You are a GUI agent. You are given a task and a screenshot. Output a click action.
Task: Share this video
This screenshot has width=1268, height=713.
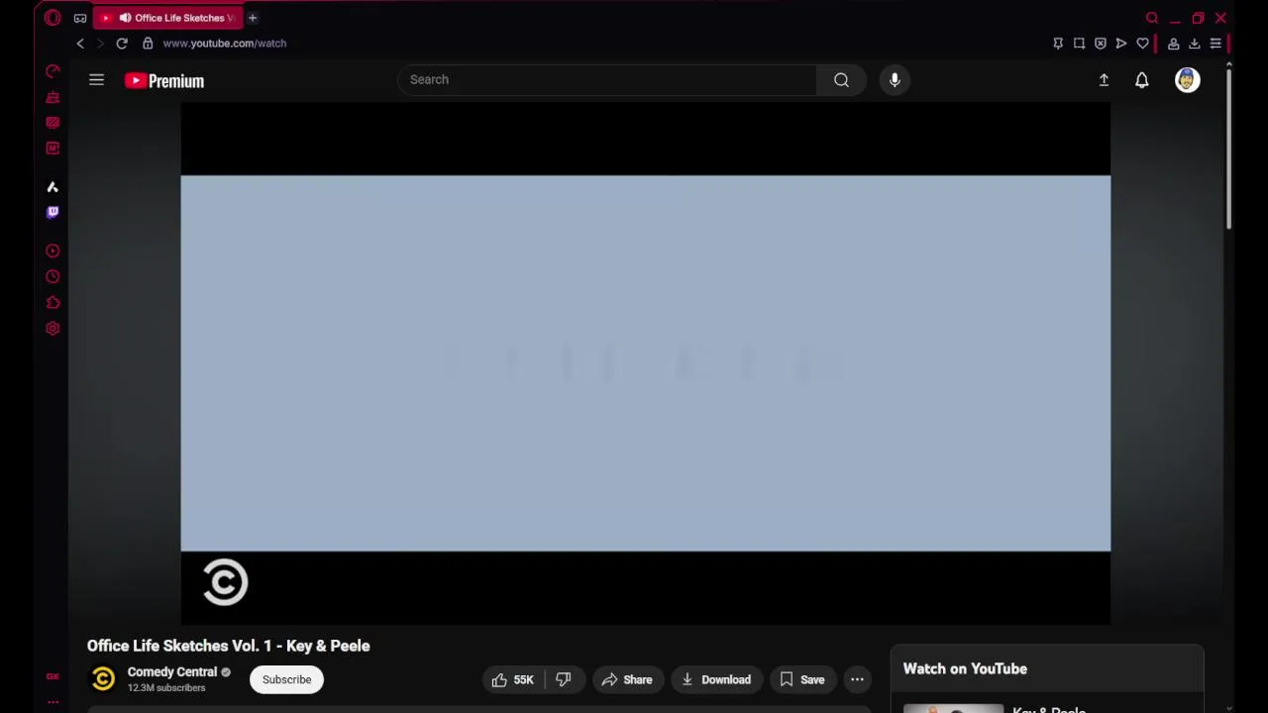pyautogui.click(x=627, y=679)
